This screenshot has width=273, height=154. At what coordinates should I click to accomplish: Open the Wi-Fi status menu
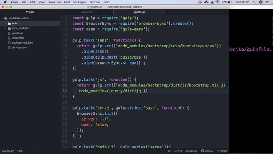tap(218, 2)
